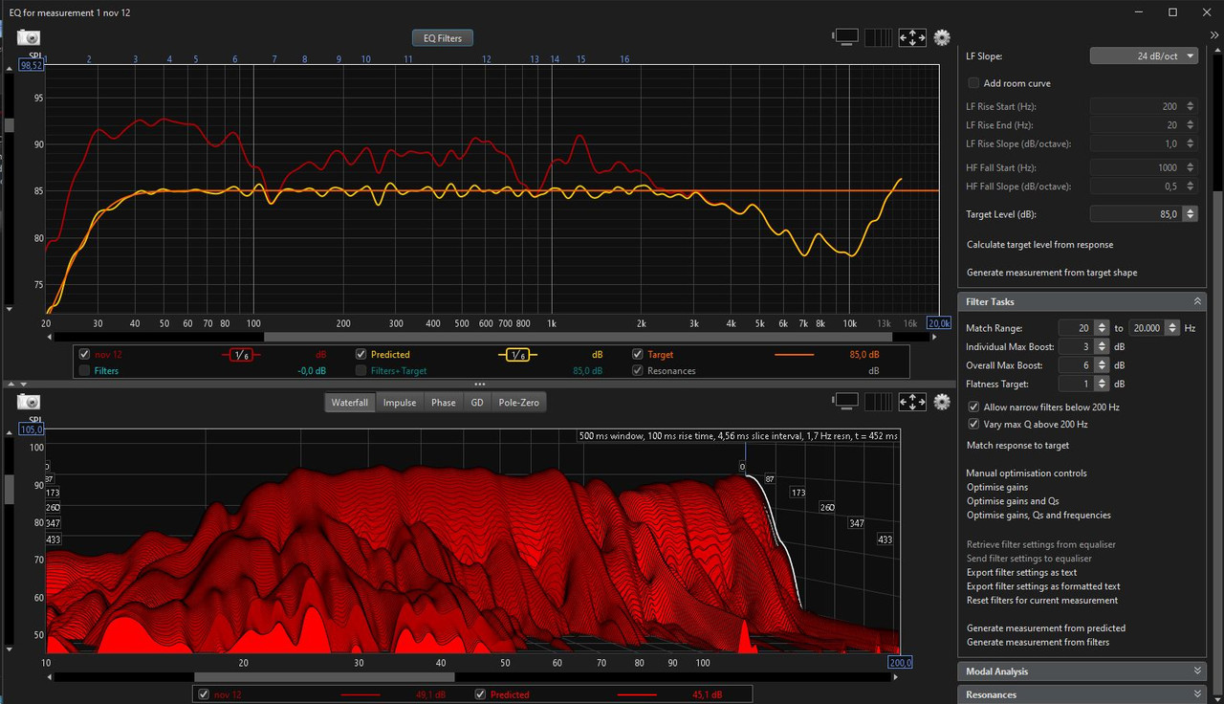Screen dimensions: 1224x704
Task: Click Generate measurement from target shape
Action: pyautogui.click(x=1052, y=273)
